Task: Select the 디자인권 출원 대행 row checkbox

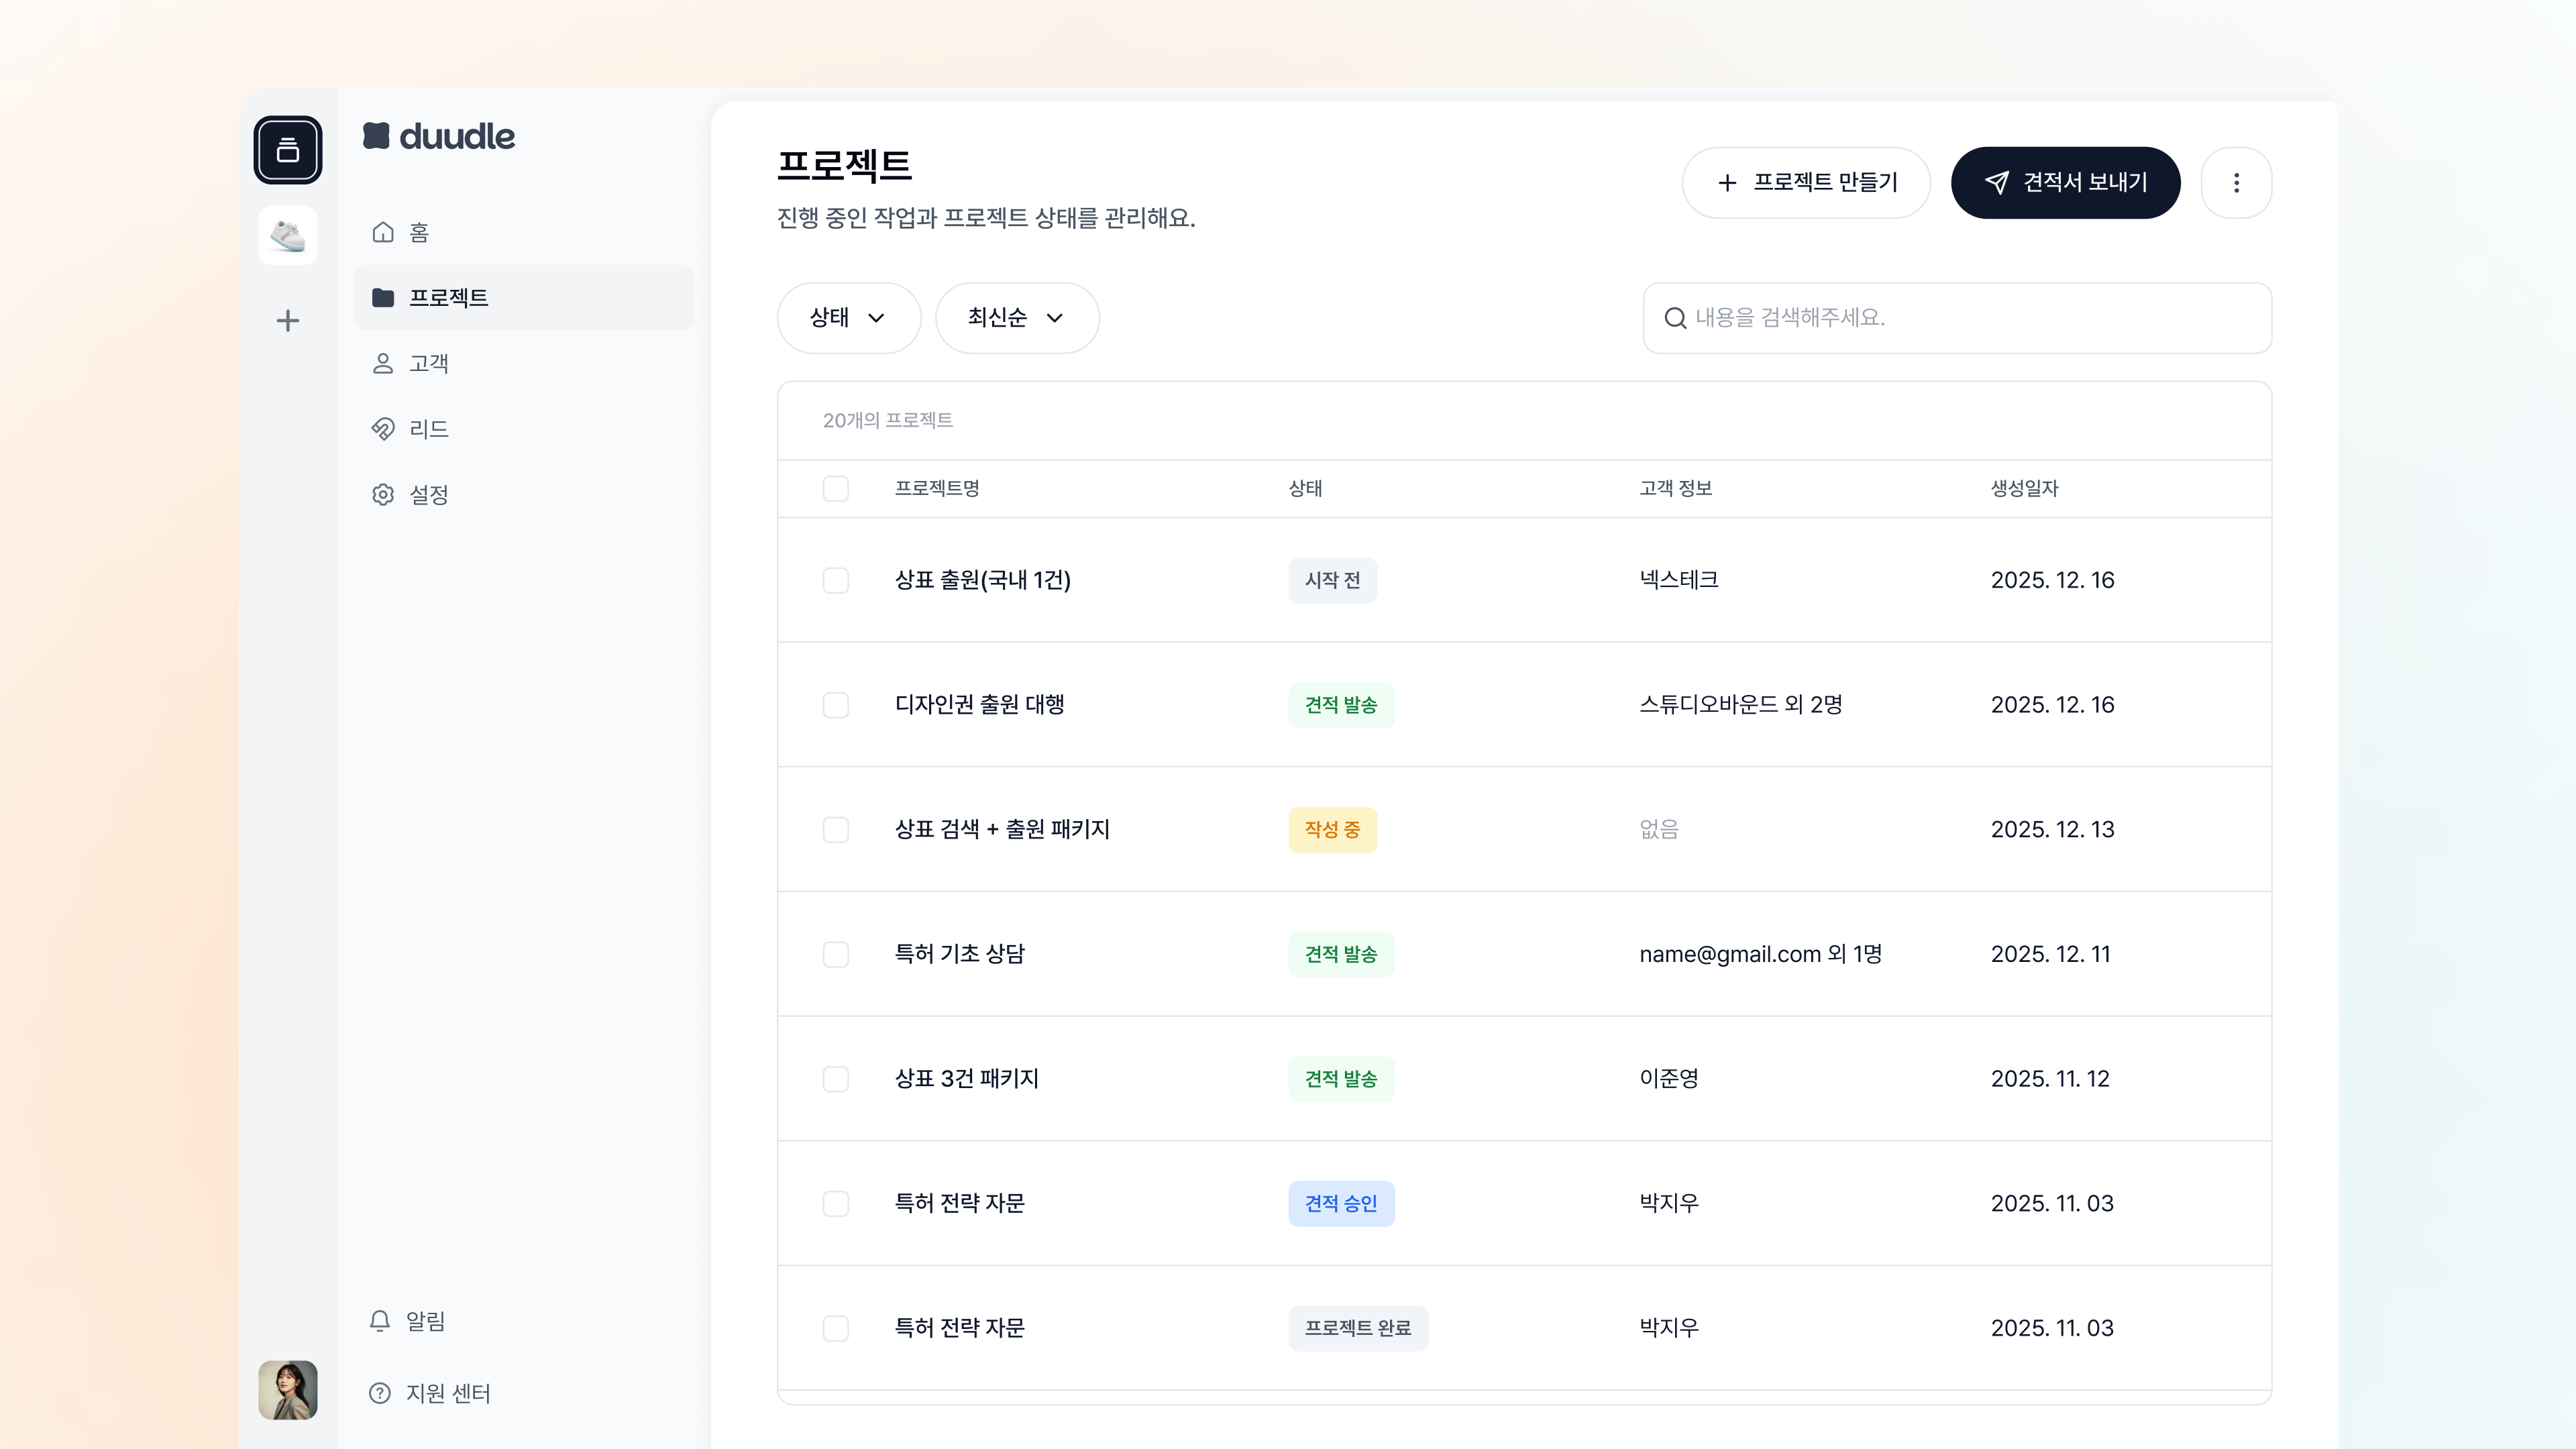Action: pyautogui.click(x=836, y=705)
